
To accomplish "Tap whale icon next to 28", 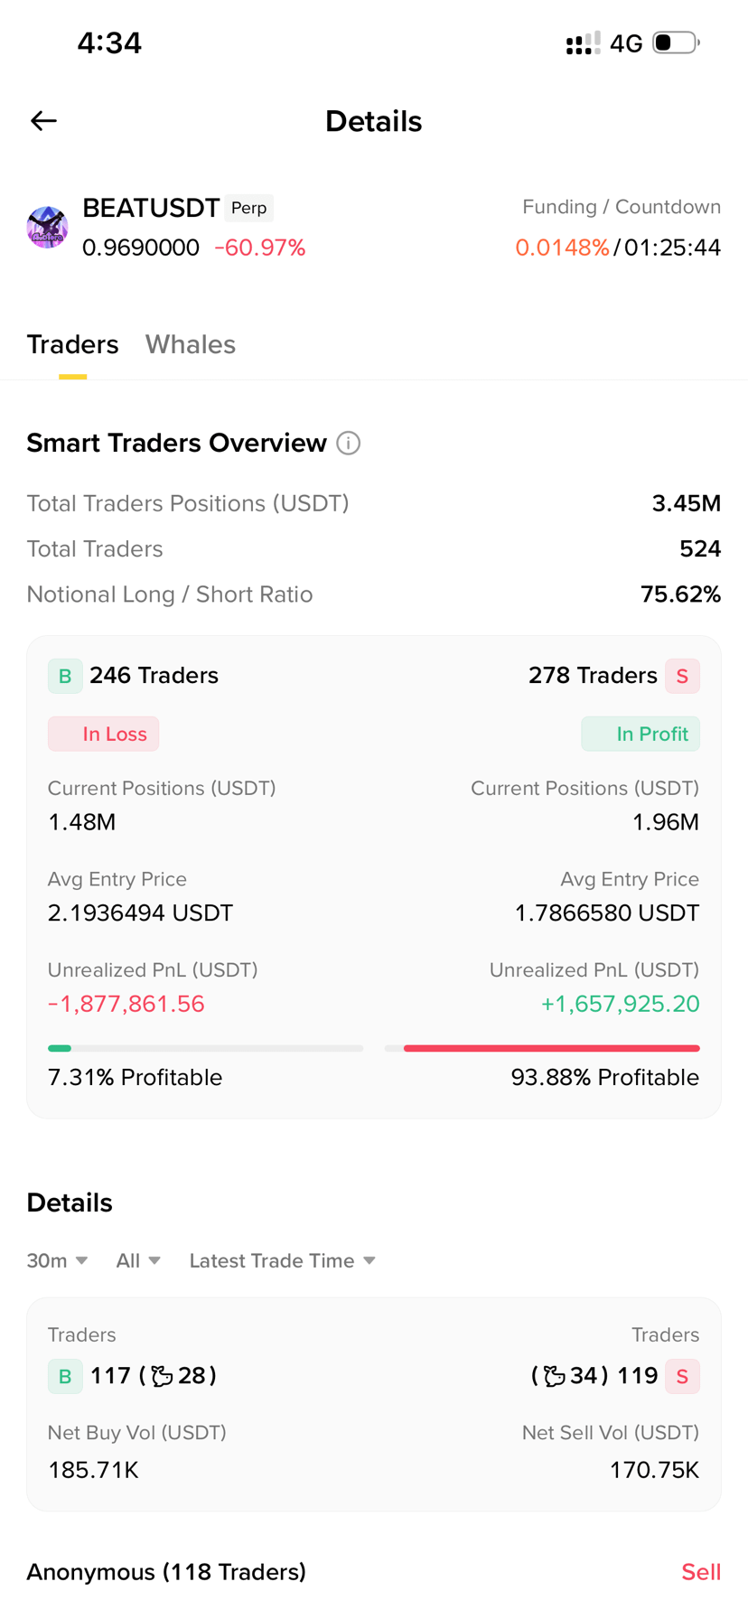I will pos(163,1376).
